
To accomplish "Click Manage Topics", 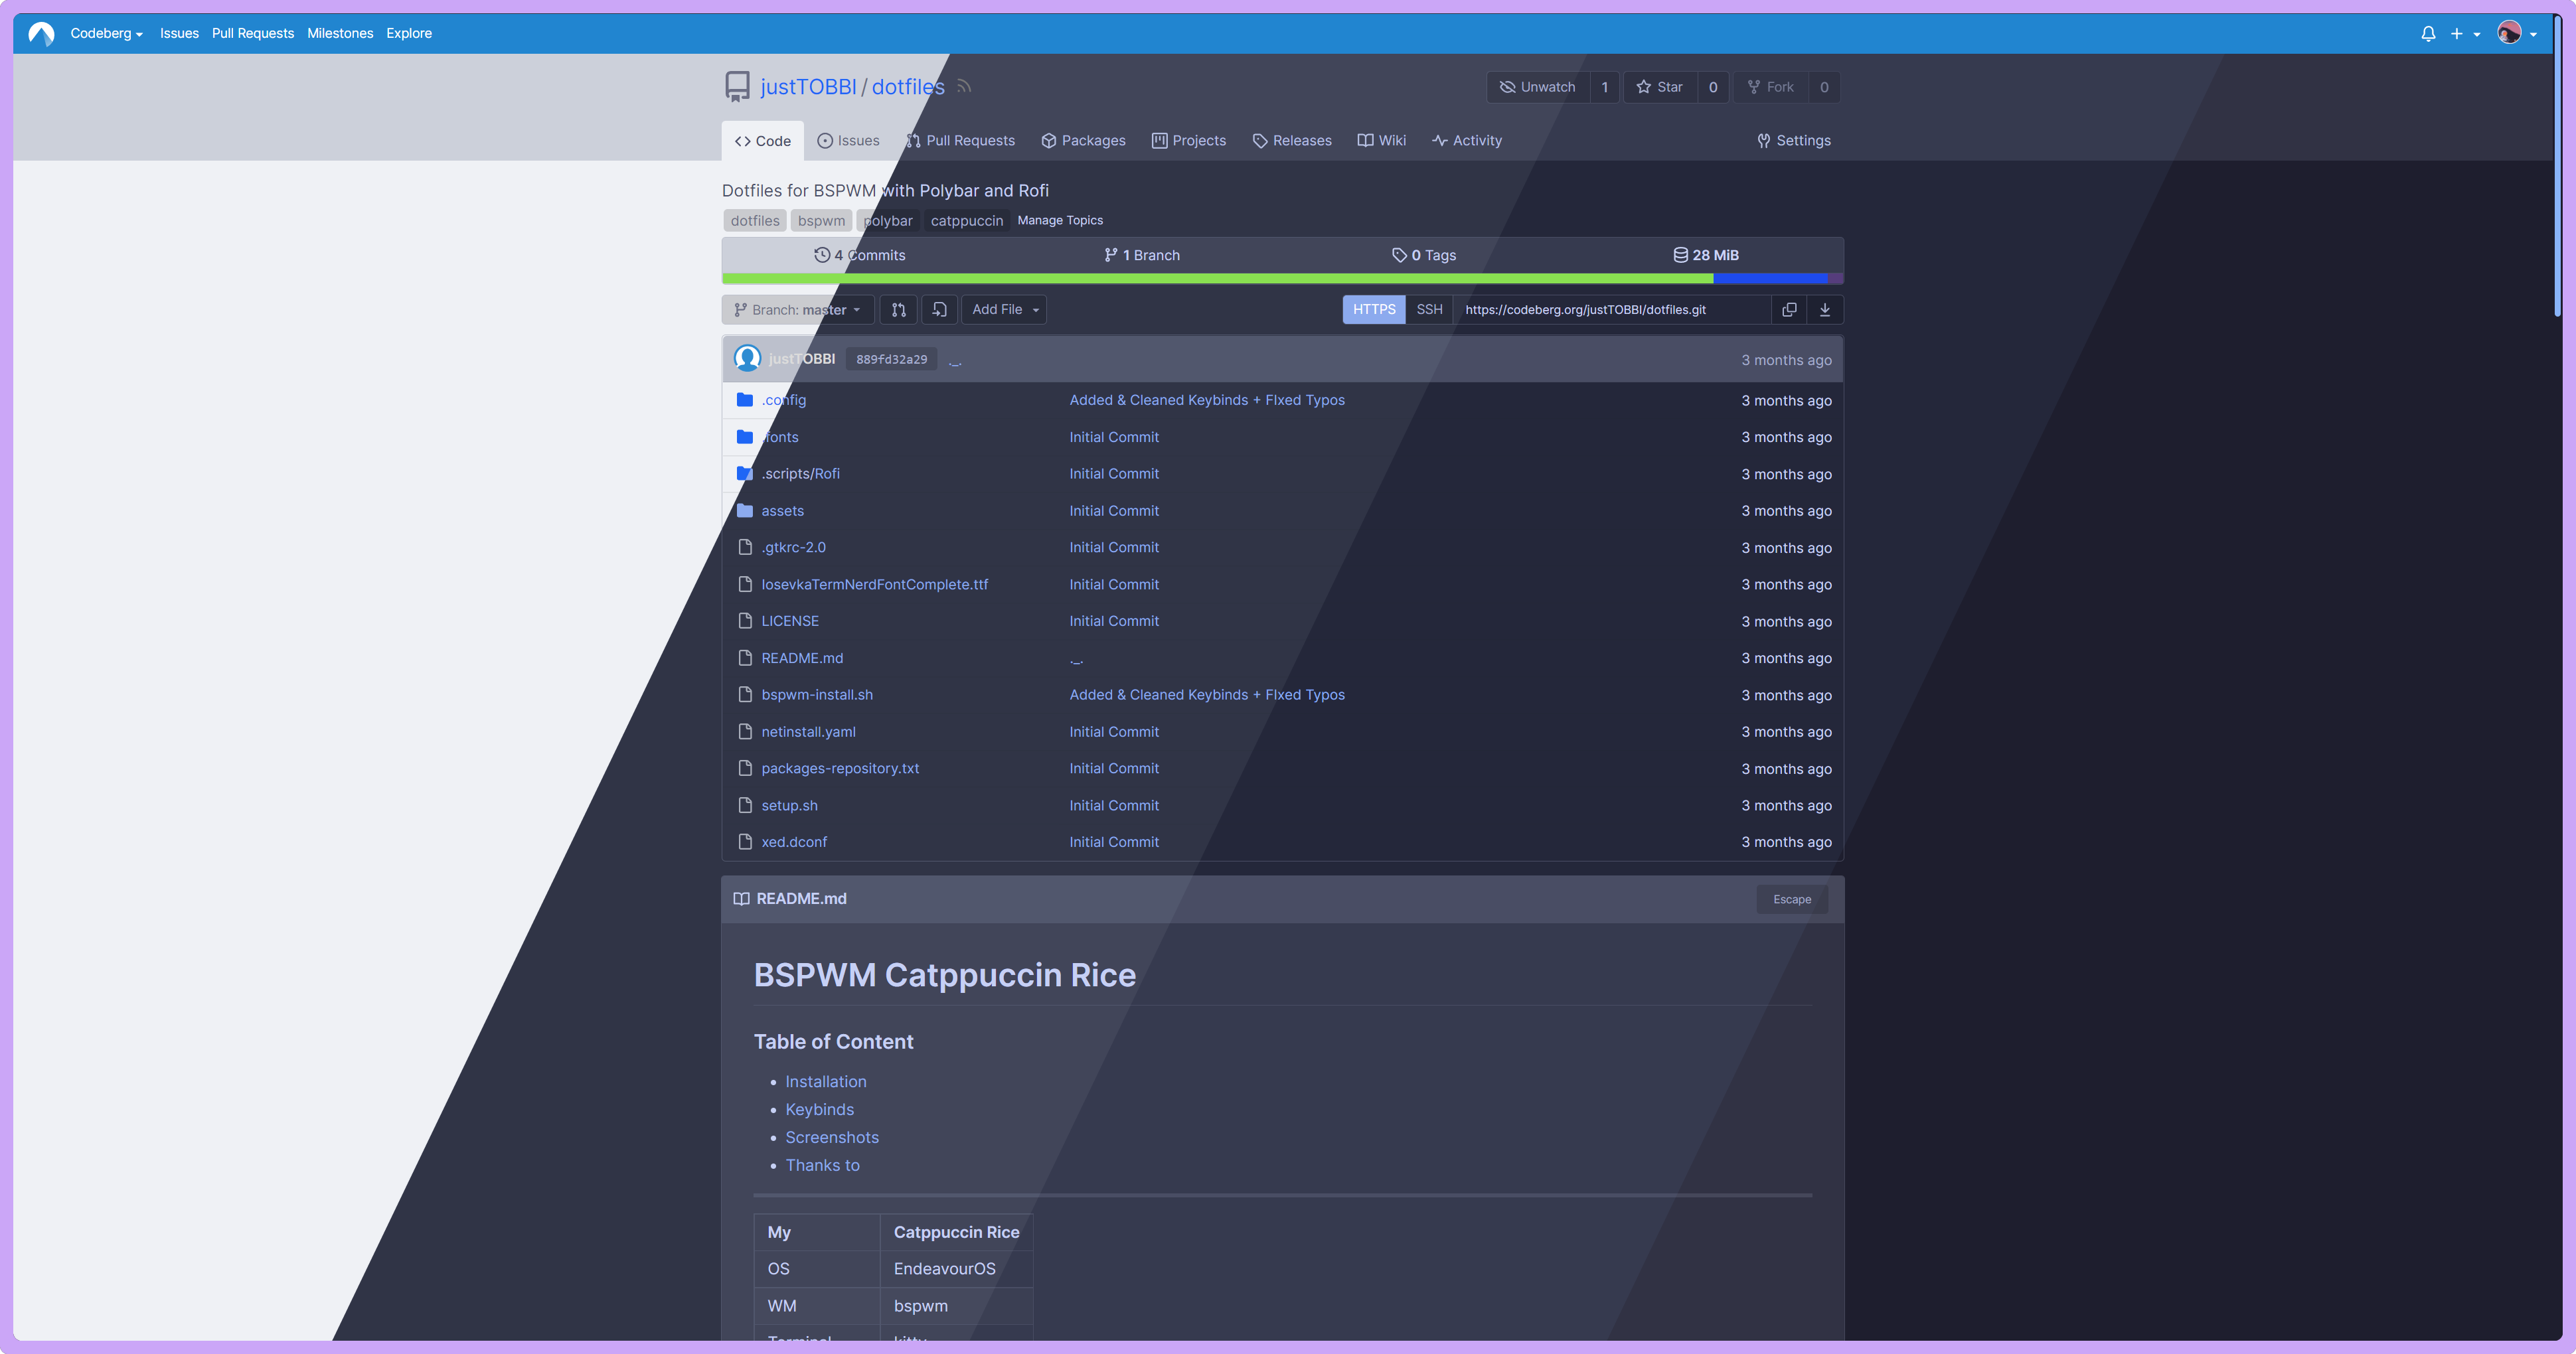I will click(1060, 220).
